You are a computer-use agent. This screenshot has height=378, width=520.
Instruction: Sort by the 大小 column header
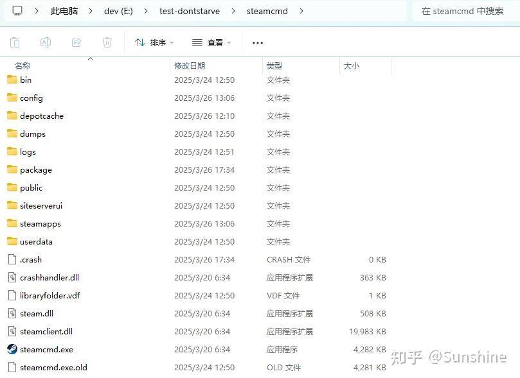pyautogui.click(x=352, y=65)
